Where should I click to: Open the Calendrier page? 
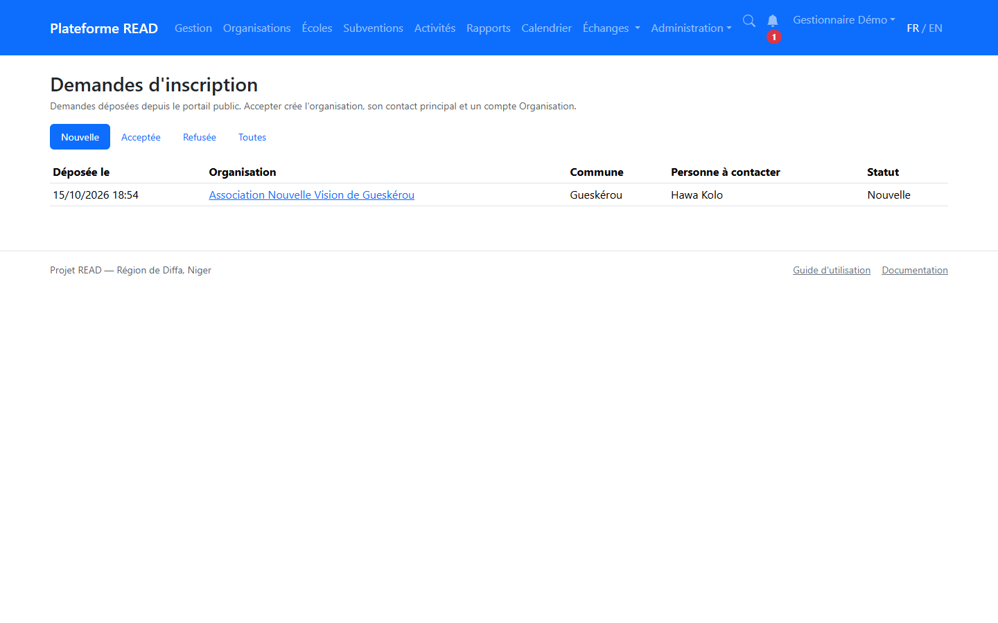(547, 28)
